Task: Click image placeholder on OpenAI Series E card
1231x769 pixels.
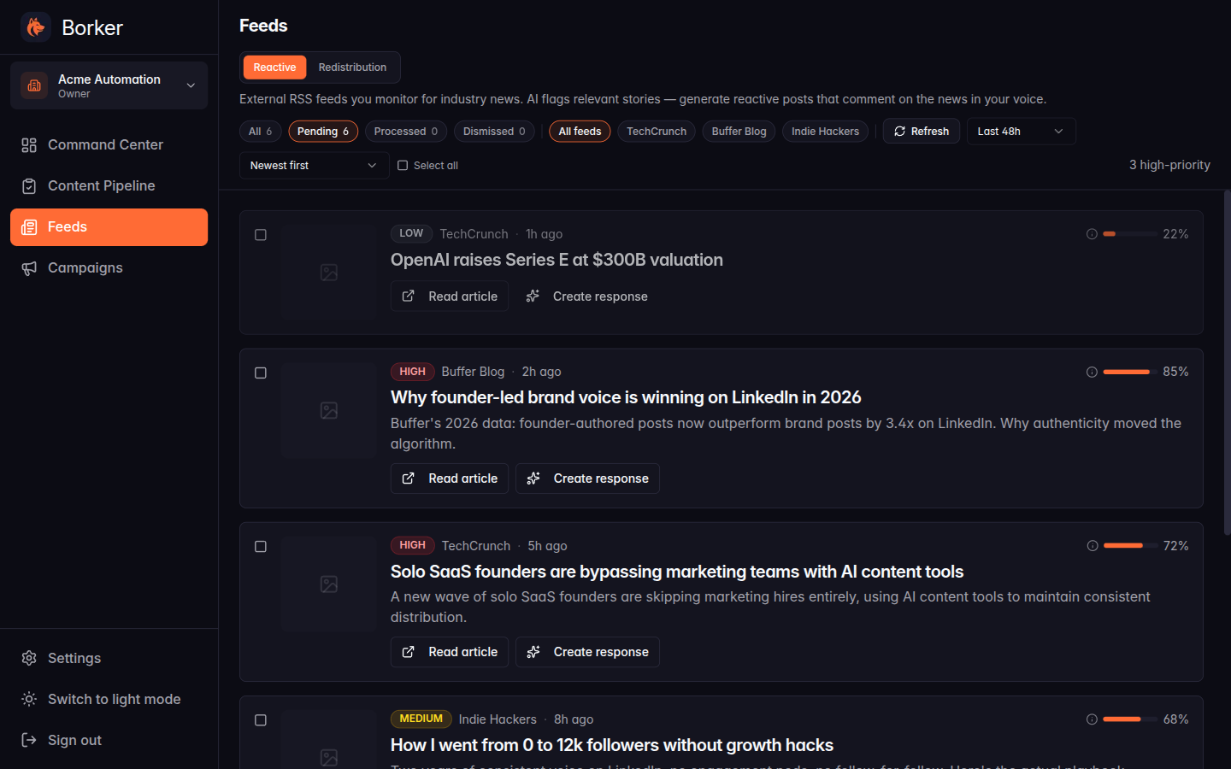Action: tap(329, 273)
